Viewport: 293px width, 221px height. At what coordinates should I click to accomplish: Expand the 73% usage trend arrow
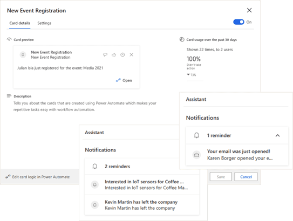click(x=188, y=75)
